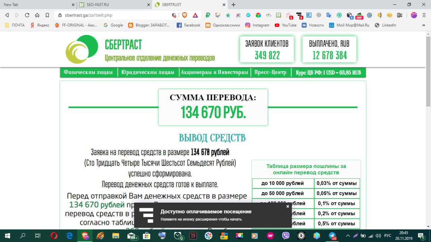Open Акционерам и Инвесторам menu

pos(214,72)
